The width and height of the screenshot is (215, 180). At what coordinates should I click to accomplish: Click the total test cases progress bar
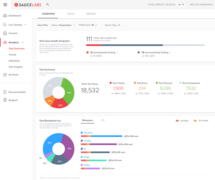[145, 45]
